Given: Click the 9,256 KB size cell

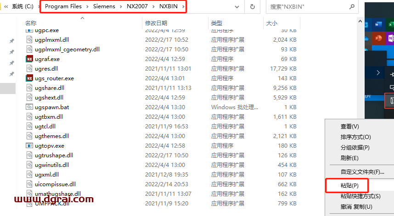Looking at the screenshot, I should [285, 88].
